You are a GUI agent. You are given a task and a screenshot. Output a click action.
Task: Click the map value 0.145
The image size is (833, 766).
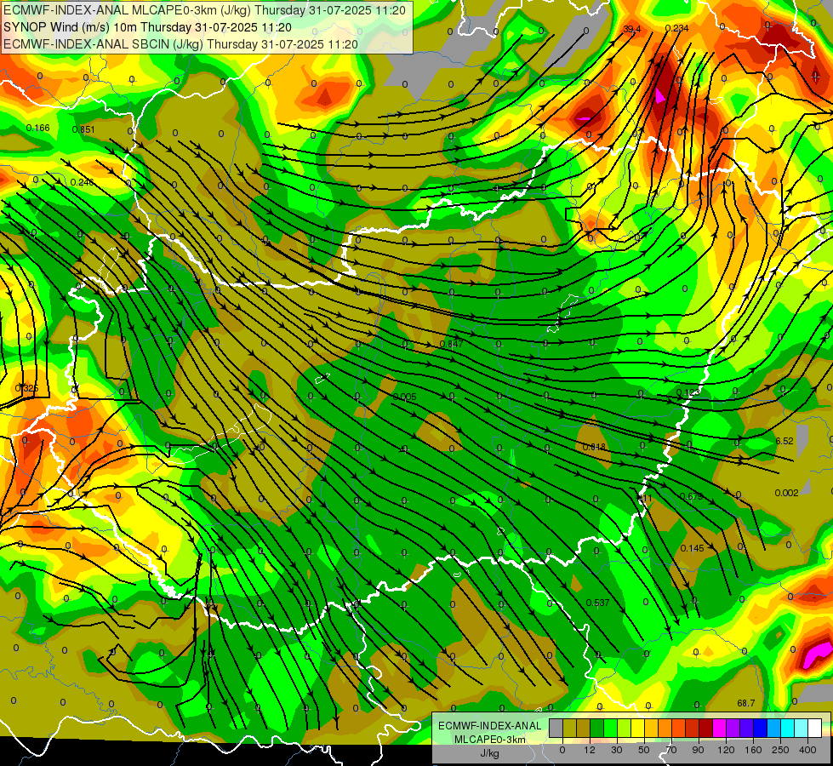pyautogui.click(x=693, y=547)
